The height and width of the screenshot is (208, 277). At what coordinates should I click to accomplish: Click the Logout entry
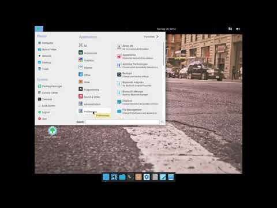(44, 112)
